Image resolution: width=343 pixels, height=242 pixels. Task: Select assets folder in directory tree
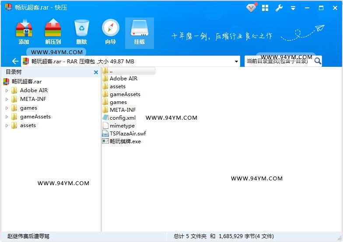[24, 125]
